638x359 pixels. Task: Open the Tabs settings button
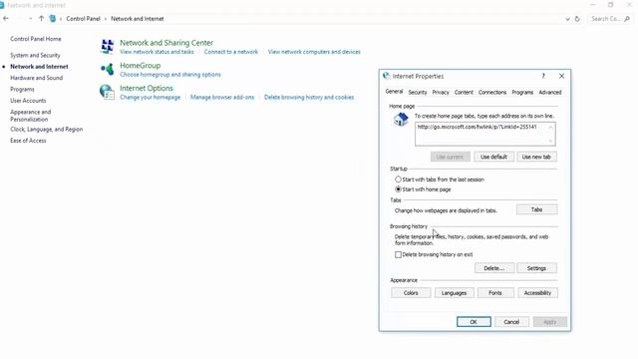tap(536, 209)
